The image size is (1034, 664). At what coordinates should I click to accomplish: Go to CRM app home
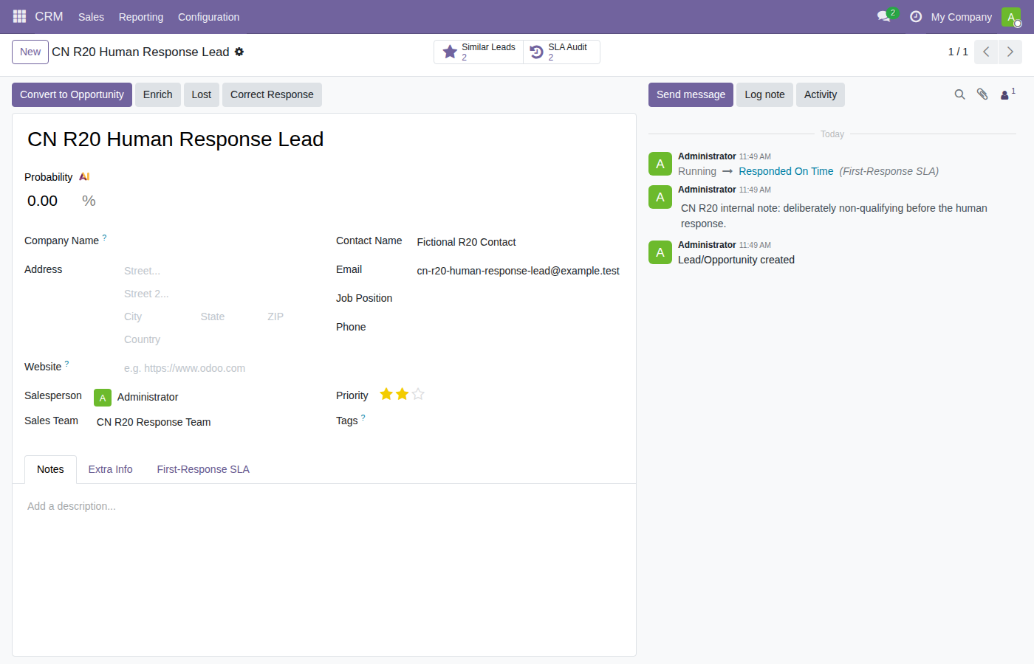(49, 16)
